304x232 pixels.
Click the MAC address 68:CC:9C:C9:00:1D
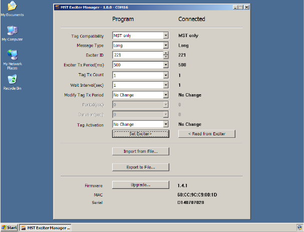point(197,195)
